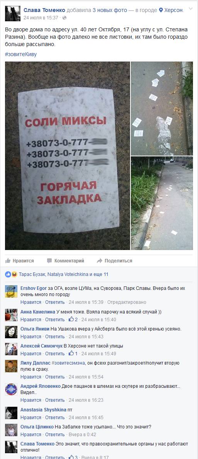Click Андрей Яловенко avatar
Image resolution: width=198 pixels, height=459 pixels.
[x=11, y=390]
